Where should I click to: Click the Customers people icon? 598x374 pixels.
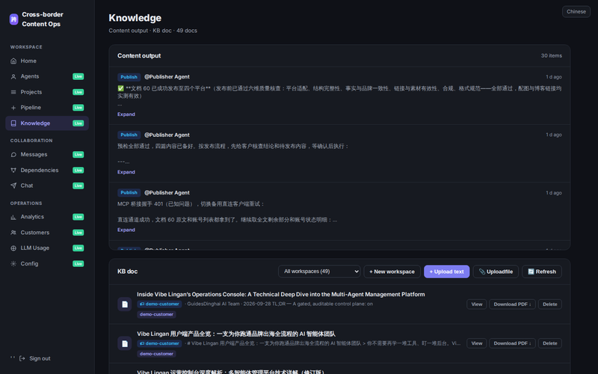tap(13, 233)
